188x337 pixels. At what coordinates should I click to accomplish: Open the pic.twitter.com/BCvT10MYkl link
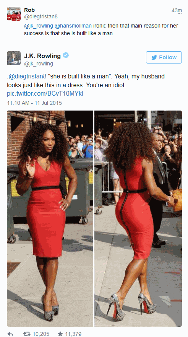45,94
